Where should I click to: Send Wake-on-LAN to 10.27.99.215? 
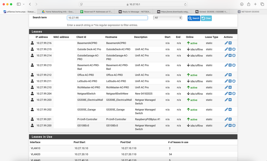(234, 49)
